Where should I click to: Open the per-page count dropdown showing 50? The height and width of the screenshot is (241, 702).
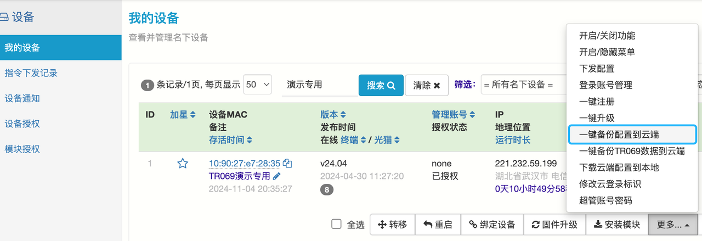[x=257, y=85]
